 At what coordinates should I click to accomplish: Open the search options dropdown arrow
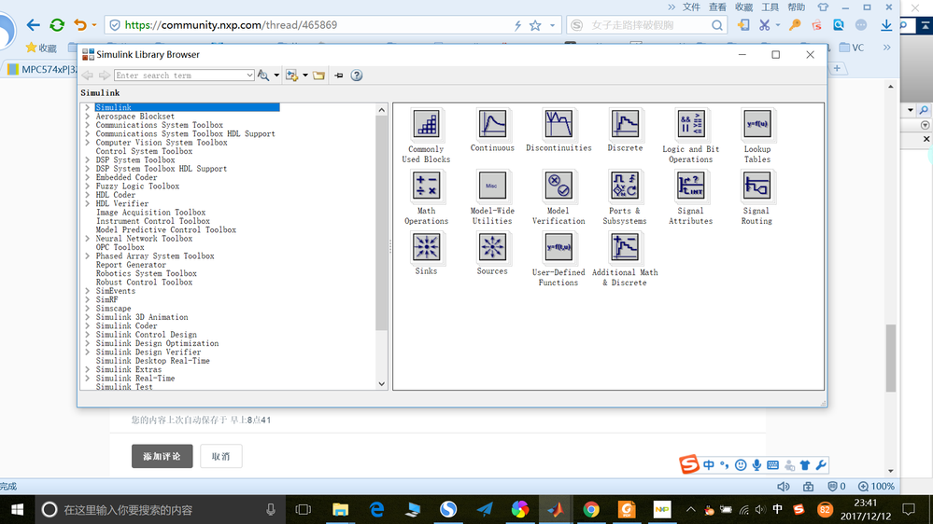(x=276, y=76)
